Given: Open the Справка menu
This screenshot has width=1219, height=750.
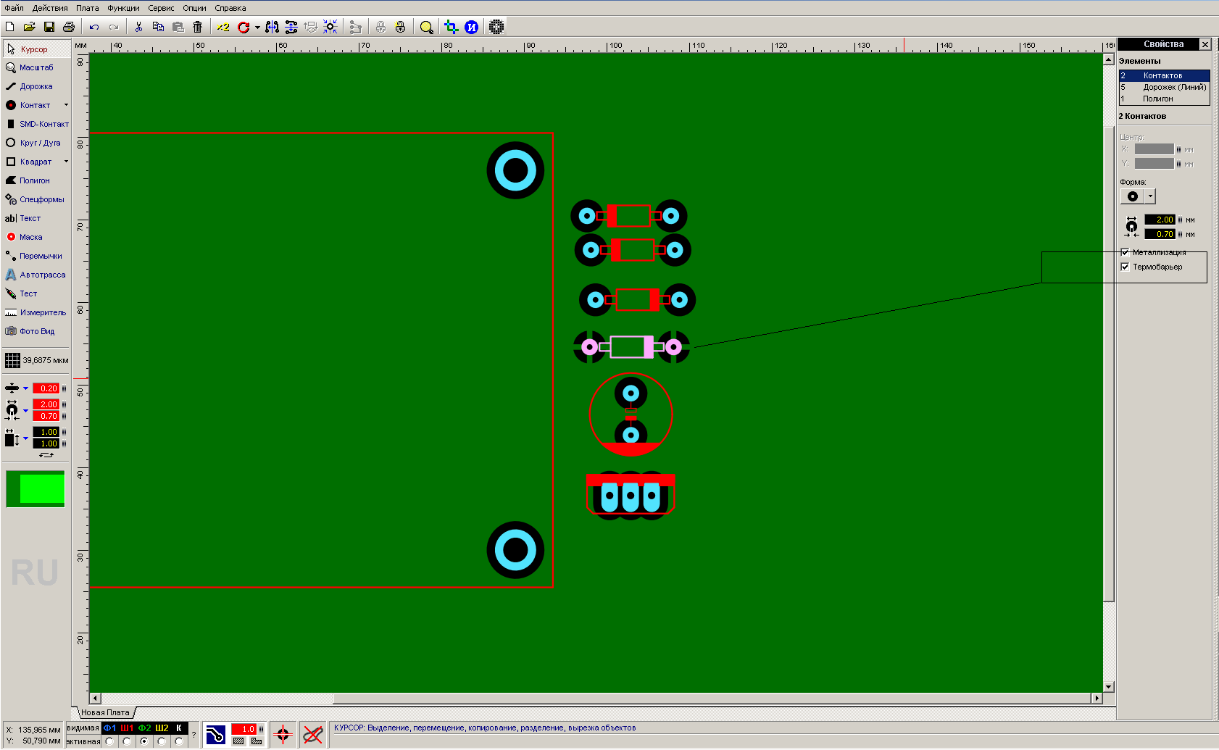Looking at the screenshot, I should 230,8.
